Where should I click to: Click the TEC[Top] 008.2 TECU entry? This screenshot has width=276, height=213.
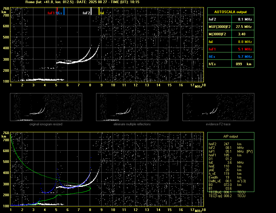click(227, 196)
